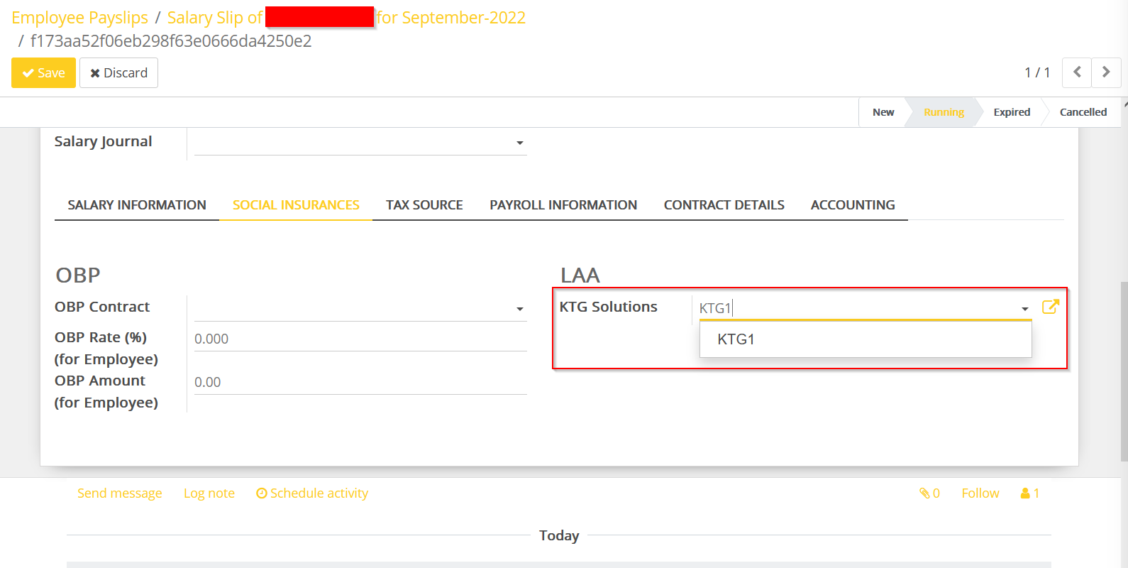Discard the current changes
The image size is (1128, 568).
coord(118,73)
